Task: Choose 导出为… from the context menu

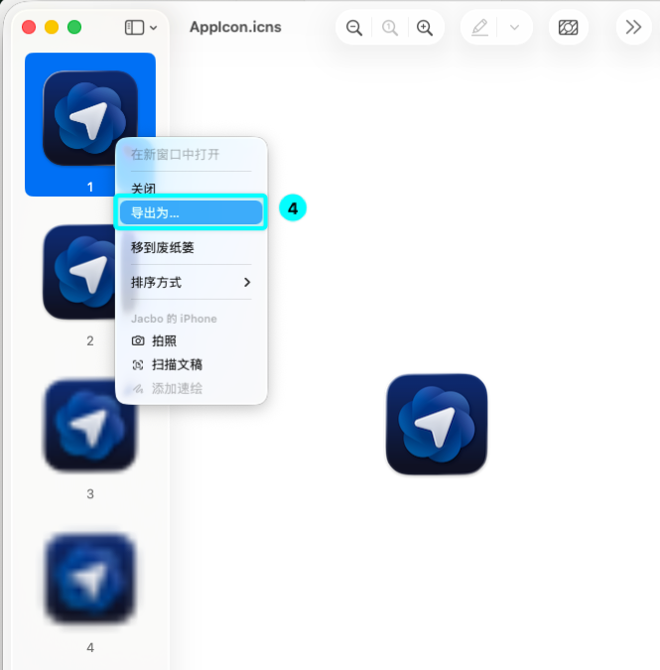Action: tap(191, 212)
